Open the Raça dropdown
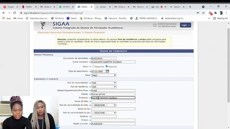The image size is (230, 129). pyautogui.click(x=104, y=75)
